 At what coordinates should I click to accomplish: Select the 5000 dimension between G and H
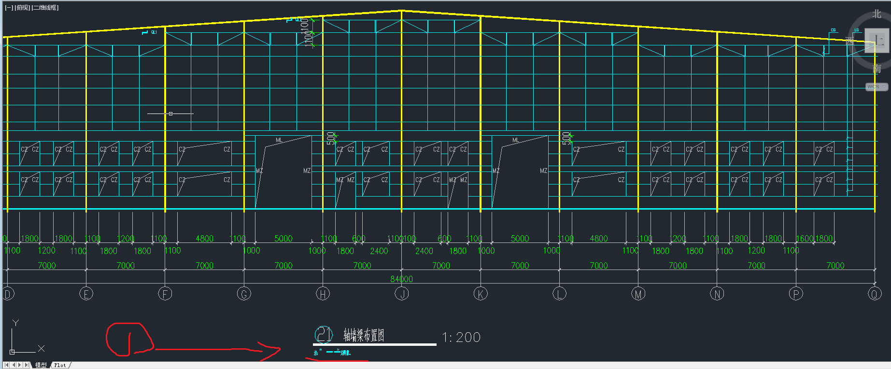pos(283,239)
